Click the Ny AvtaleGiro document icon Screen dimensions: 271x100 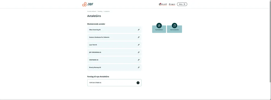pos(159,26)
